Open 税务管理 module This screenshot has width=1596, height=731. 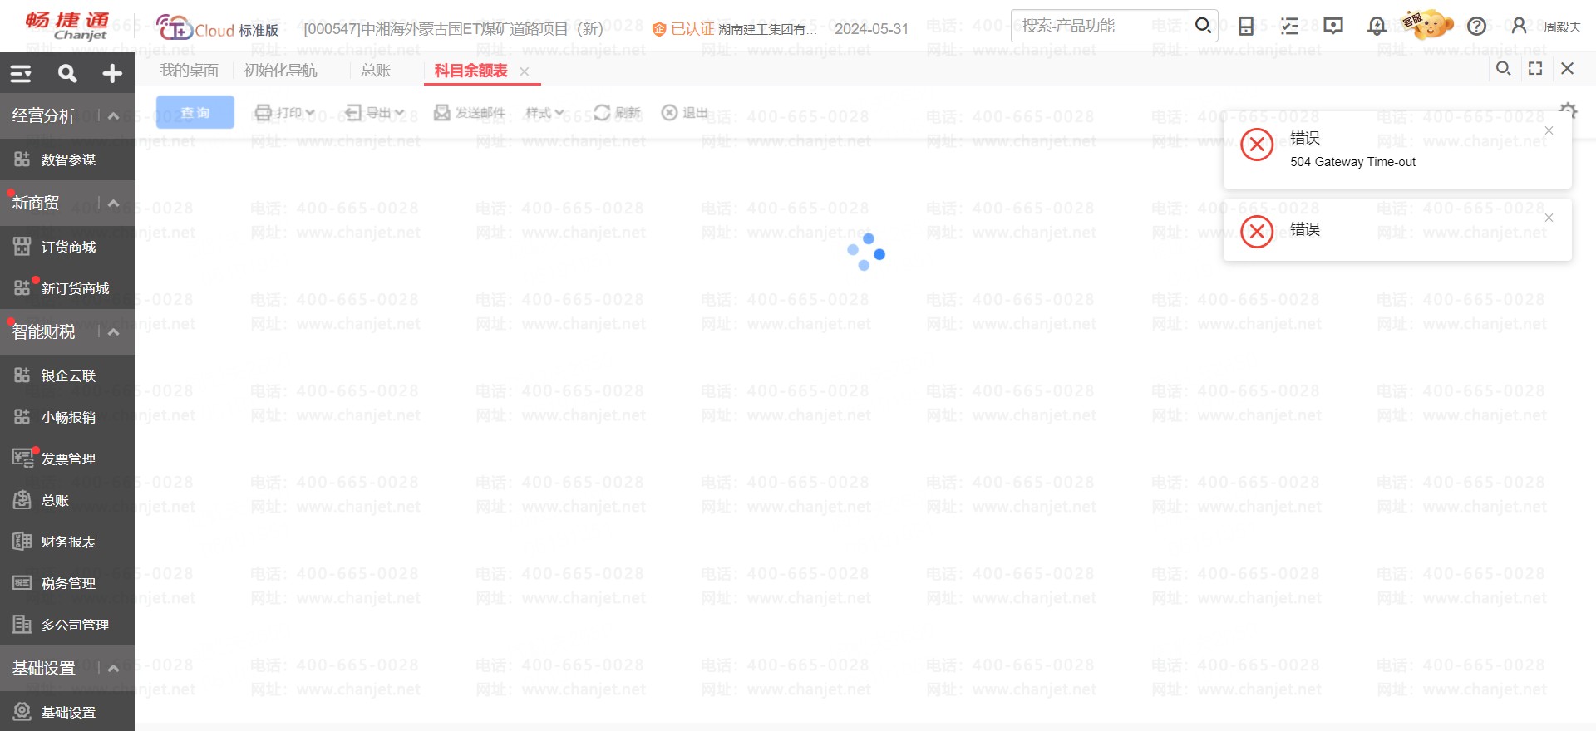(x=67, y=583)
